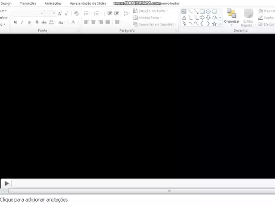Open the Animações tab
This screenshot has width=275, height=206.
tap(53, 3)
